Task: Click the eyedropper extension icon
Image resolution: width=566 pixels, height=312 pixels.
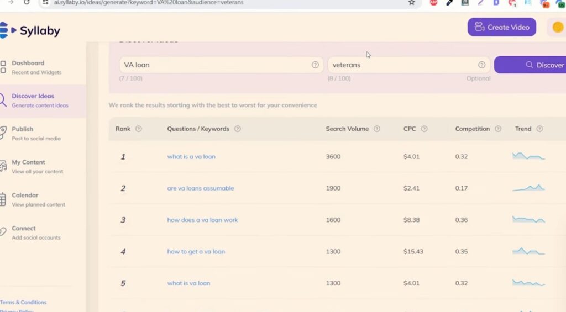Action: click(x=449, y=3)
